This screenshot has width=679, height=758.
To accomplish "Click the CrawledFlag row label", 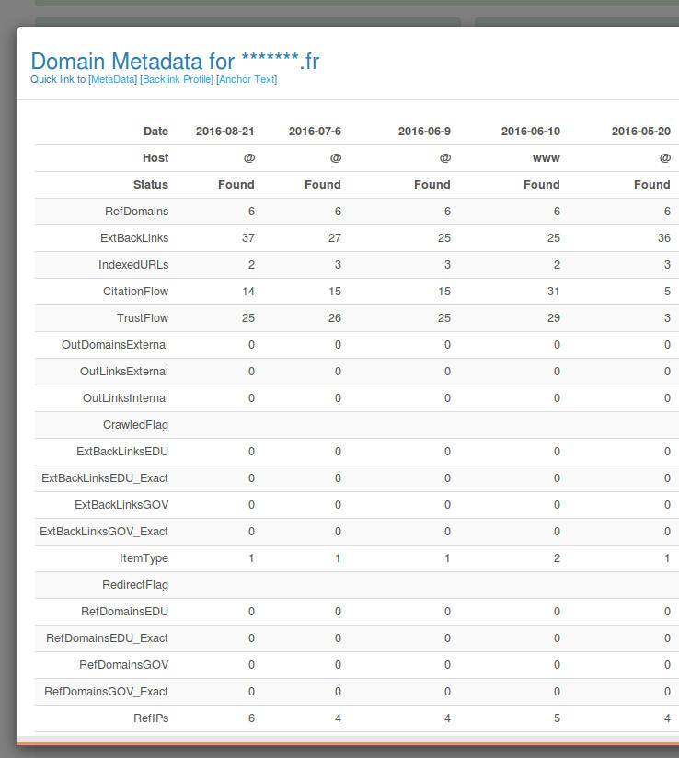I will pyautogui.click(x=135, y=425).
